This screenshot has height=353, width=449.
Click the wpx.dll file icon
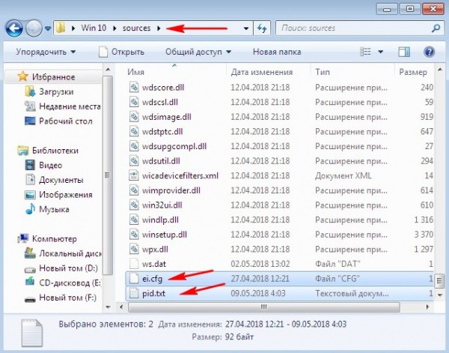134,249
